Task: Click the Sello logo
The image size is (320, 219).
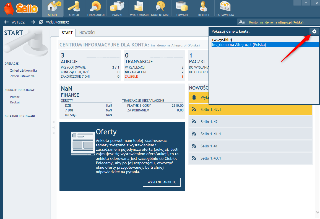Action: click(x=21, y=9)
